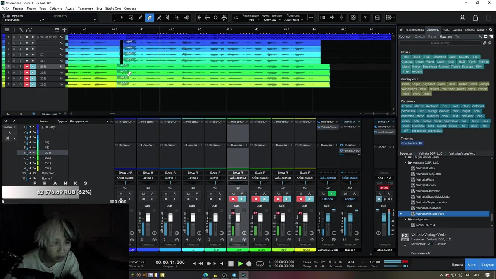Open the help question mark icon
The height and width of the screenshot is (279, 496).
point(365,17)
